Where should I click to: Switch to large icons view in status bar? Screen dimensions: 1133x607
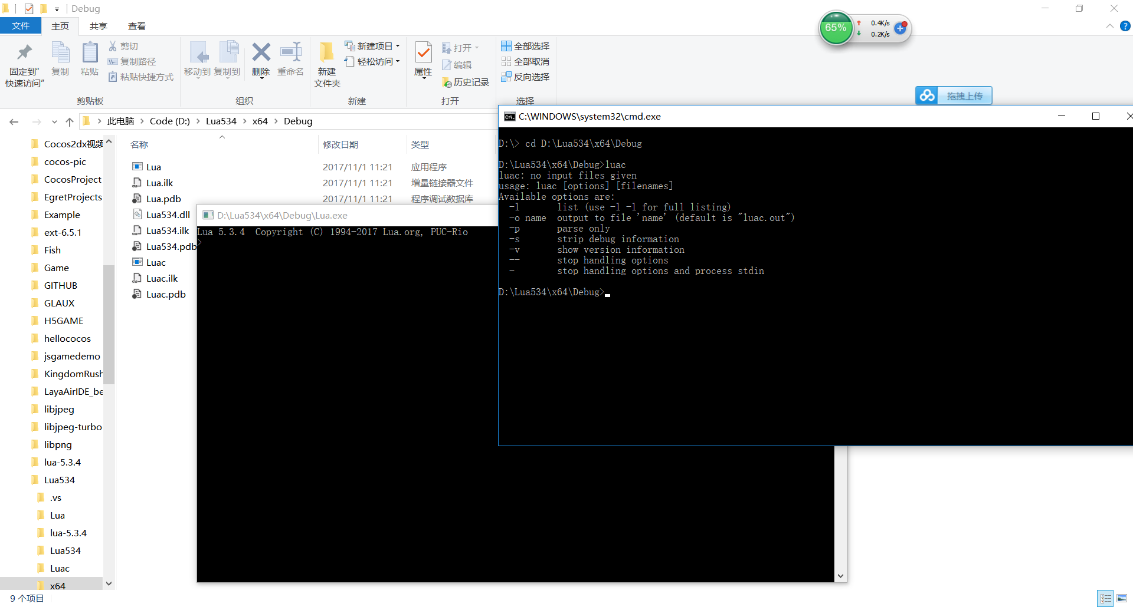tap(1122, 598)
